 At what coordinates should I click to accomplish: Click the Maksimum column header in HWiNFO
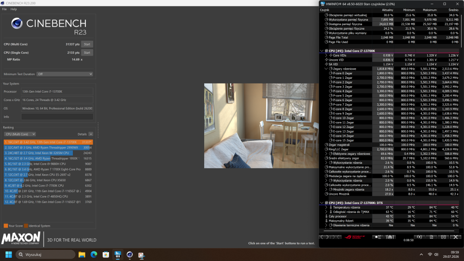pyautogui.click(x=430, y=10)
